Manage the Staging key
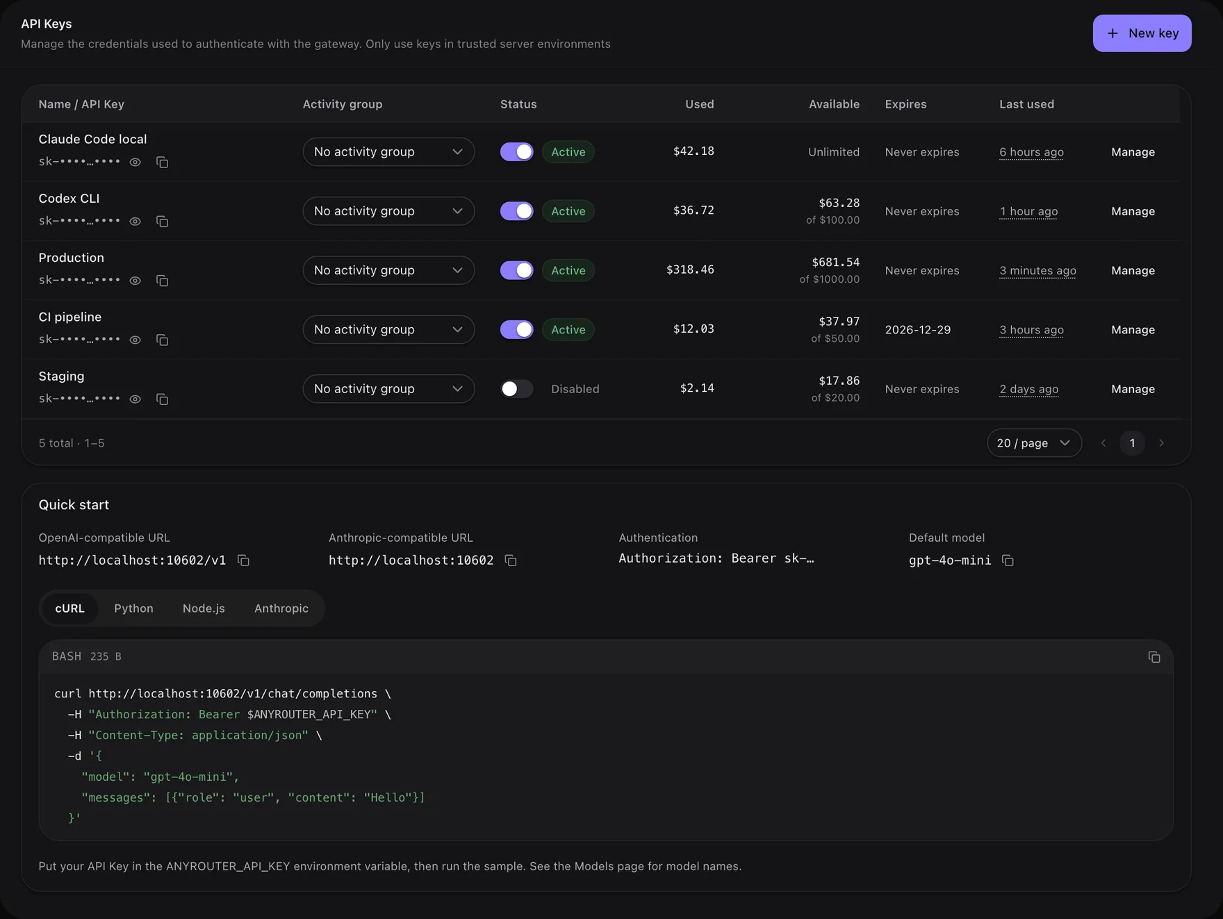 (1133, 388)
